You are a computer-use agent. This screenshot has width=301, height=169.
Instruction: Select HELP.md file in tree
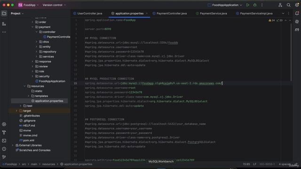tap(27, 125)
